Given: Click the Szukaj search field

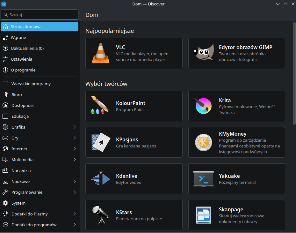Looking at the screenshot, I should (x=41, y=15).
